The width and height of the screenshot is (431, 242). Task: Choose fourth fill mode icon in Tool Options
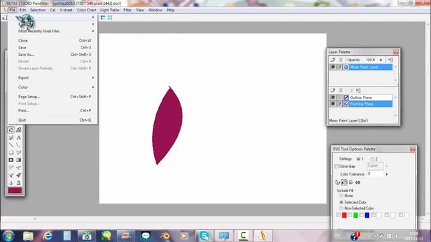tap(358, 182)
